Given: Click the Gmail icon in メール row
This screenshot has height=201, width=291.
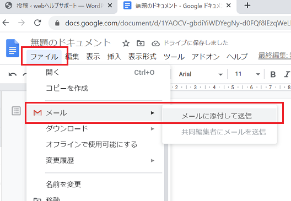Looking at the screenshot, I should coord(37,113).
